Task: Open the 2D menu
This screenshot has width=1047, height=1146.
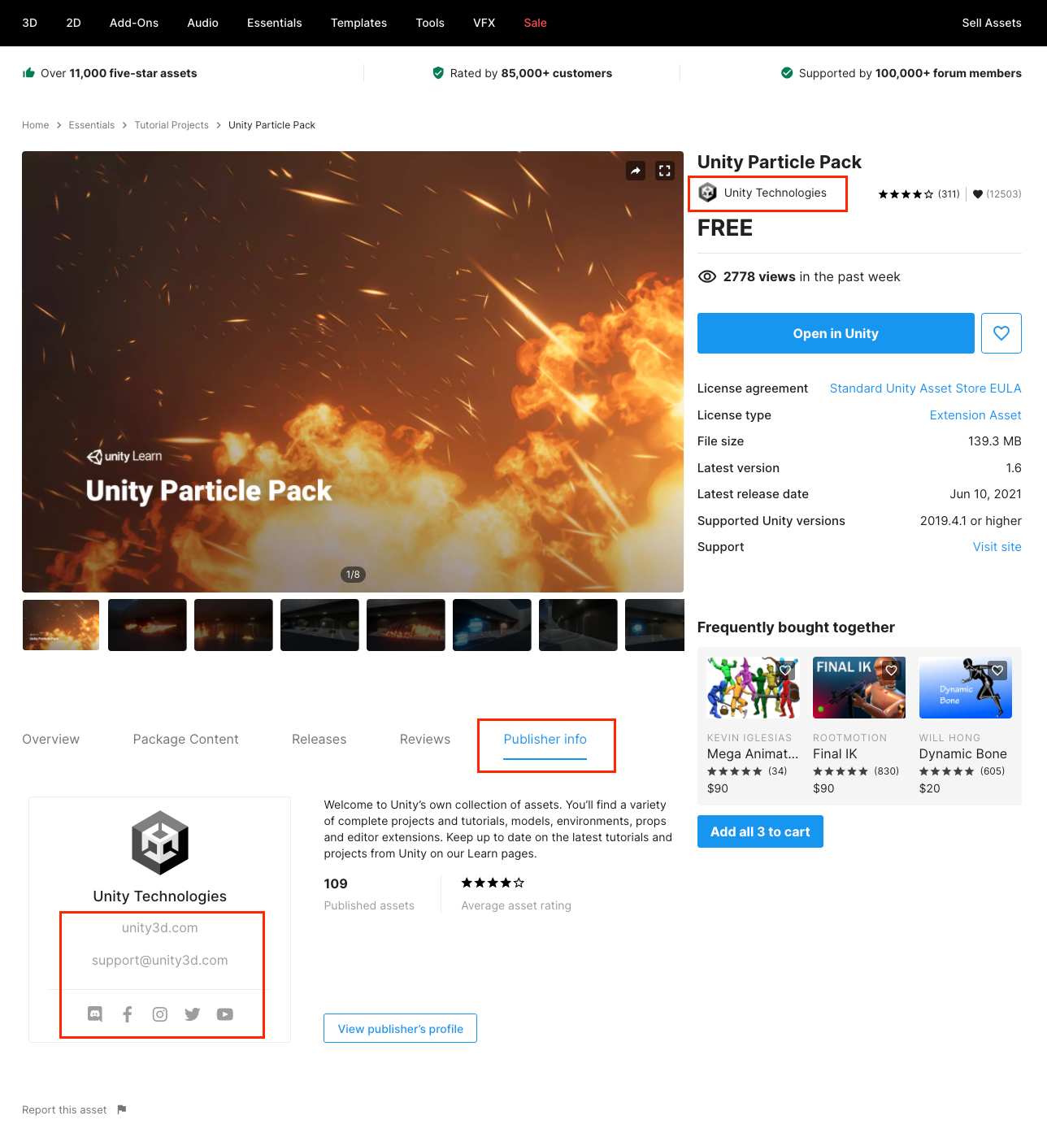Action: coord(73,23)
